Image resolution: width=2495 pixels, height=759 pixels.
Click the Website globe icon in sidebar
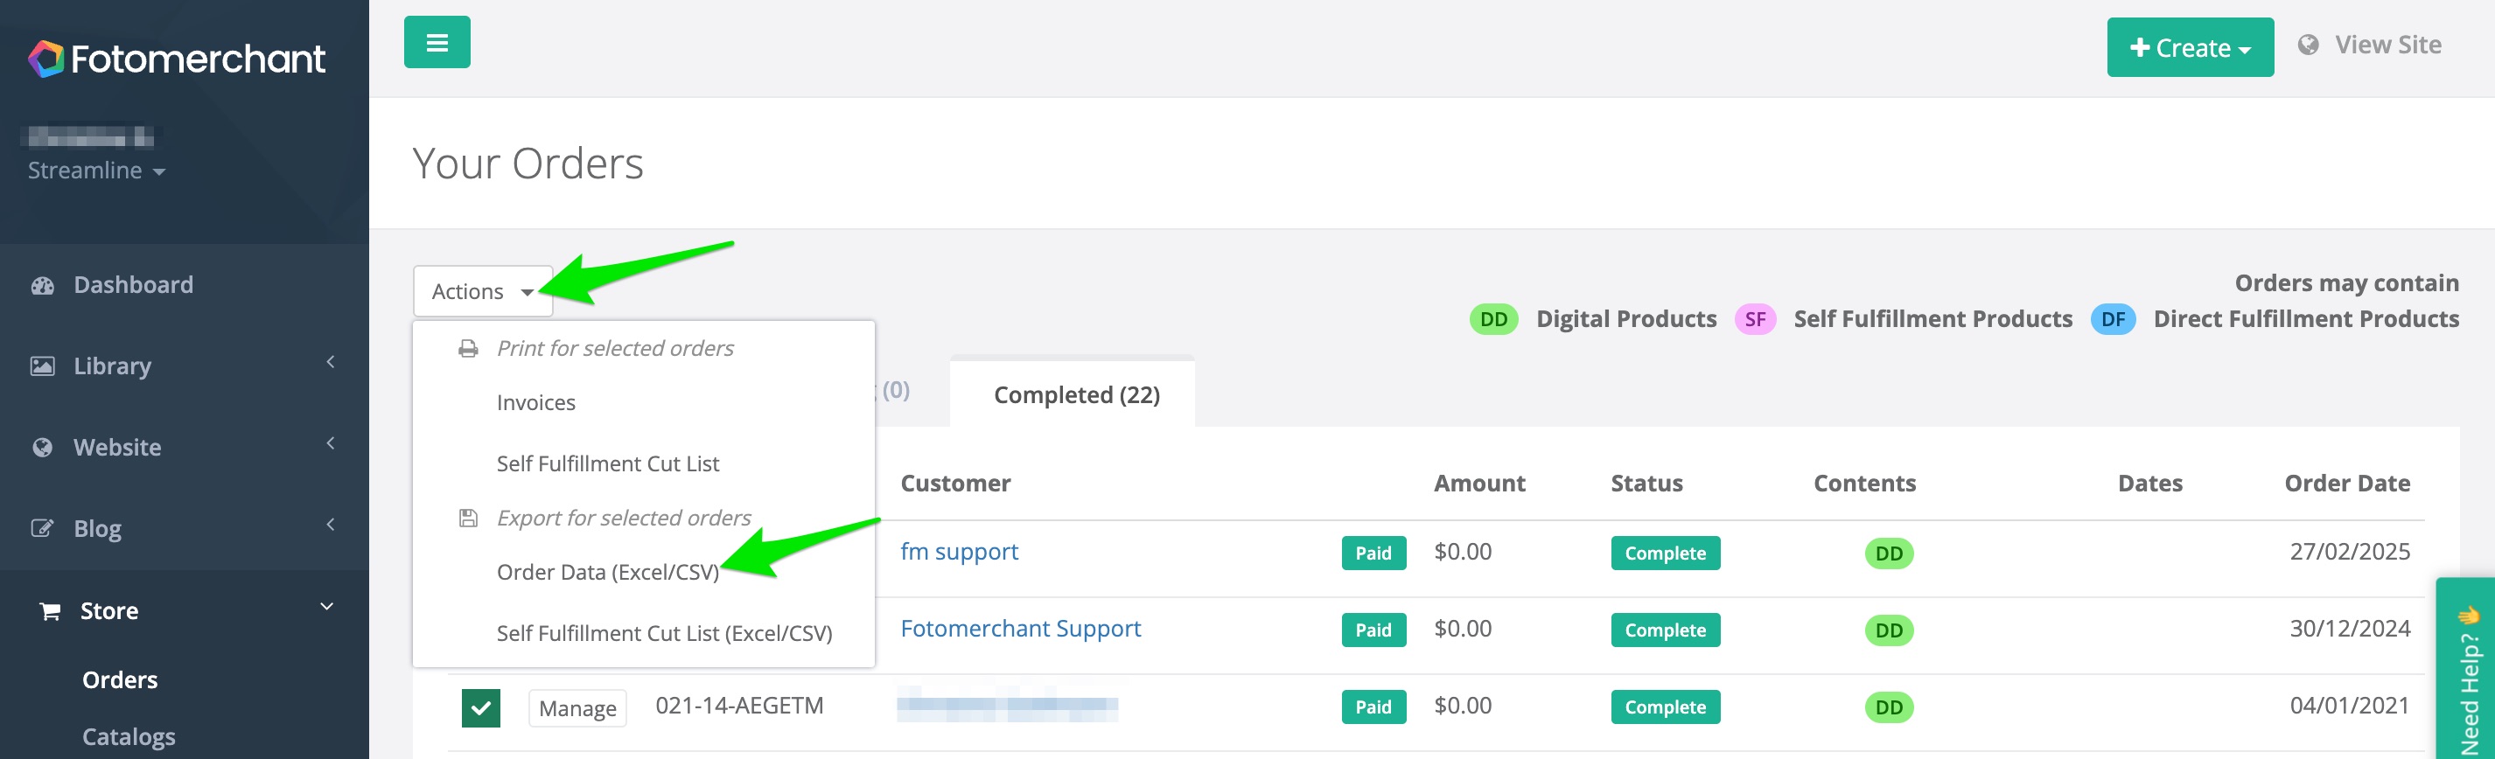[x=43, y=448]
